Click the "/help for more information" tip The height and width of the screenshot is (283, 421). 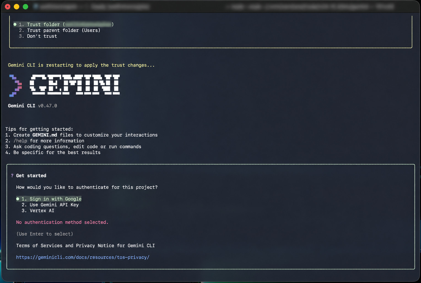click(45, 141)
